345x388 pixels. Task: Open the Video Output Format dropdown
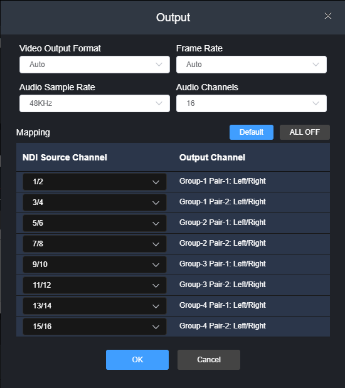pyautogui.click(x=95, y=65)
